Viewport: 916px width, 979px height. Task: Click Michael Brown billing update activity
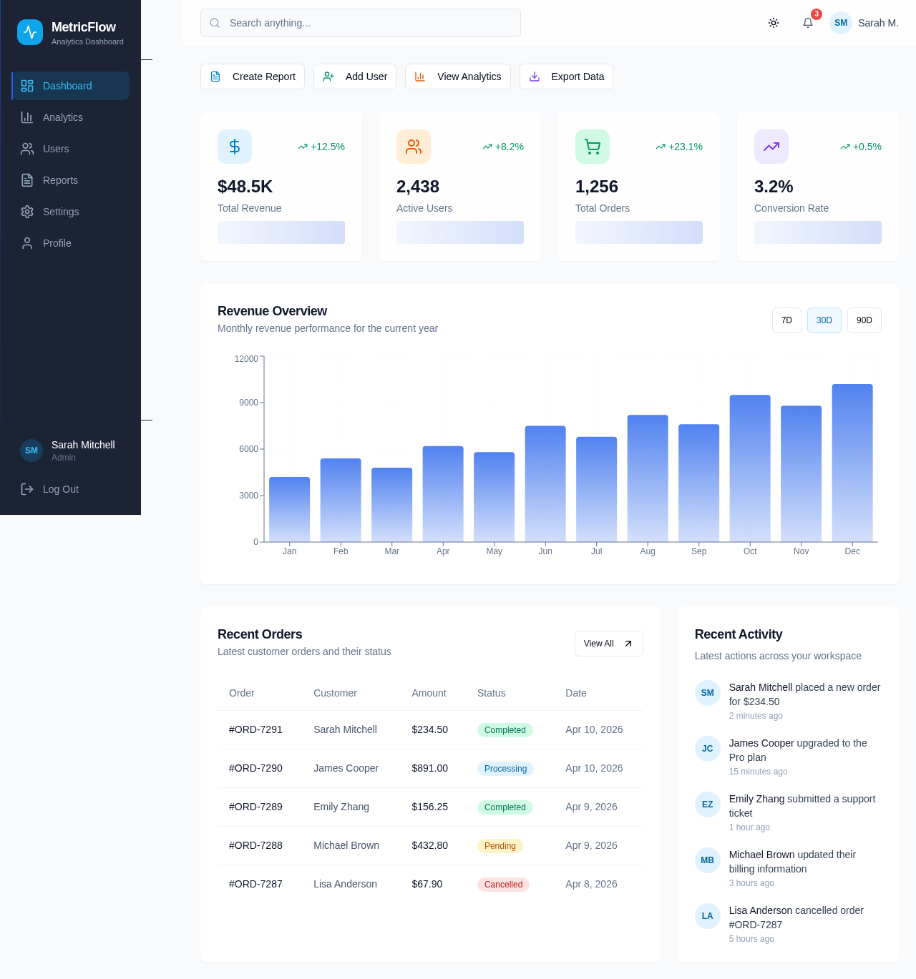point(788,868)
